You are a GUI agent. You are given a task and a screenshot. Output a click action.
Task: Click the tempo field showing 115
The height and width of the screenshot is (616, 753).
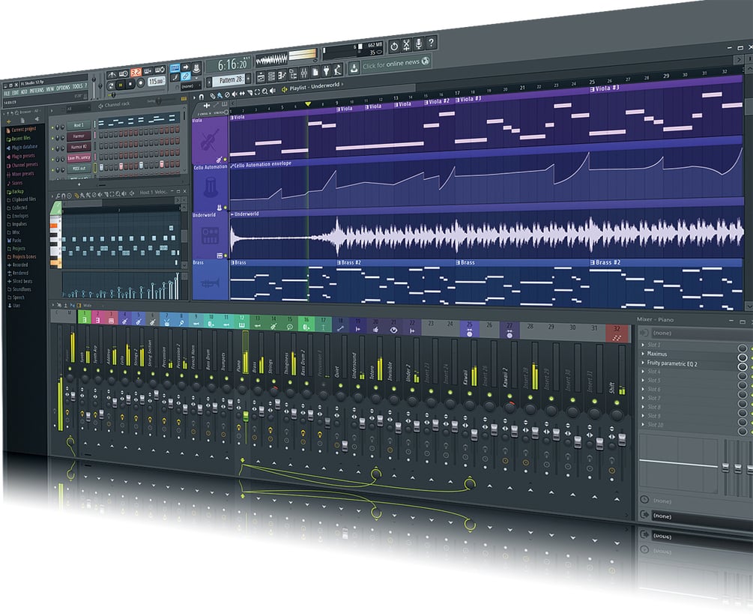[156, 81]
